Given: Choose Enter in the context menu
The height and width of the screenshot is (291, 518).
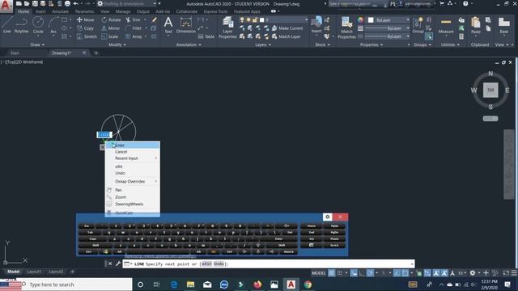Looking at the screenshot, I should click(x=133, y=145).
